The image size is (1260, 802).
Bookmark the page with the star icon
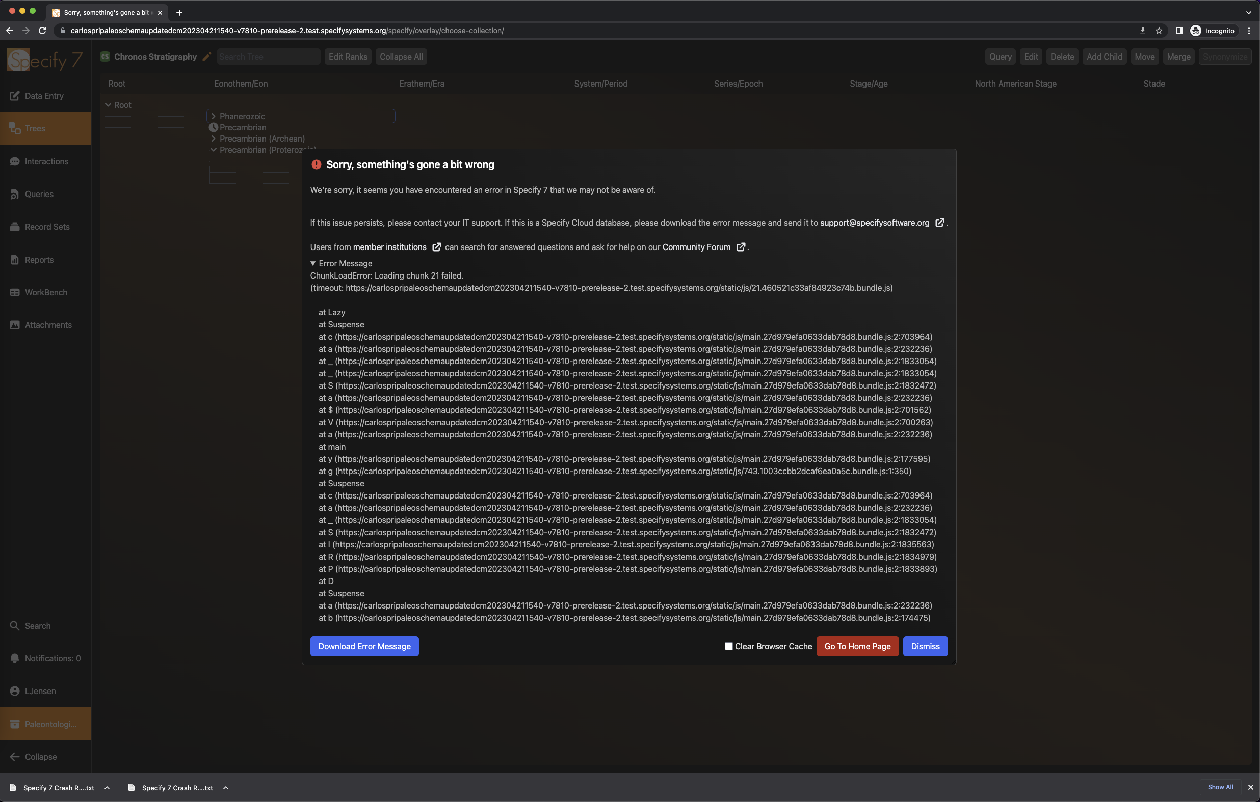point(1159,31)
